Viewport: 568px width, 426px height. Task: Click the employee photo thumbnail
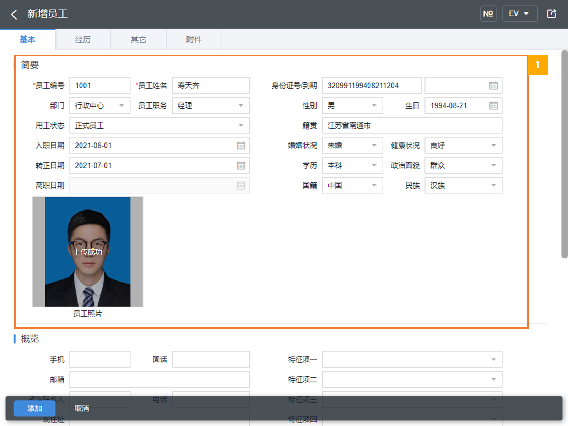pos(88,252)
